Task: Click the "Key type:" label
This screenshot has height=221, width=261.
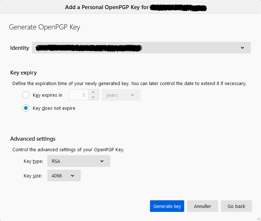Action: coord(33,161)
